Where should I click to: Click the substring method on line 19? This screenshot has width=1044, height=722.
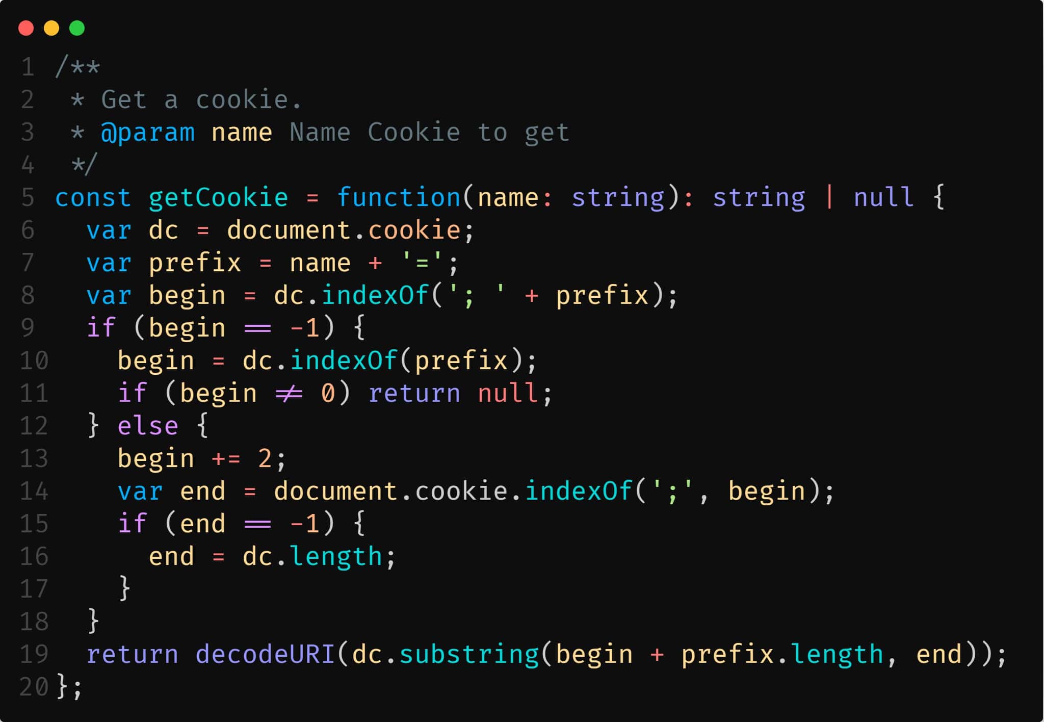(469, 655)
